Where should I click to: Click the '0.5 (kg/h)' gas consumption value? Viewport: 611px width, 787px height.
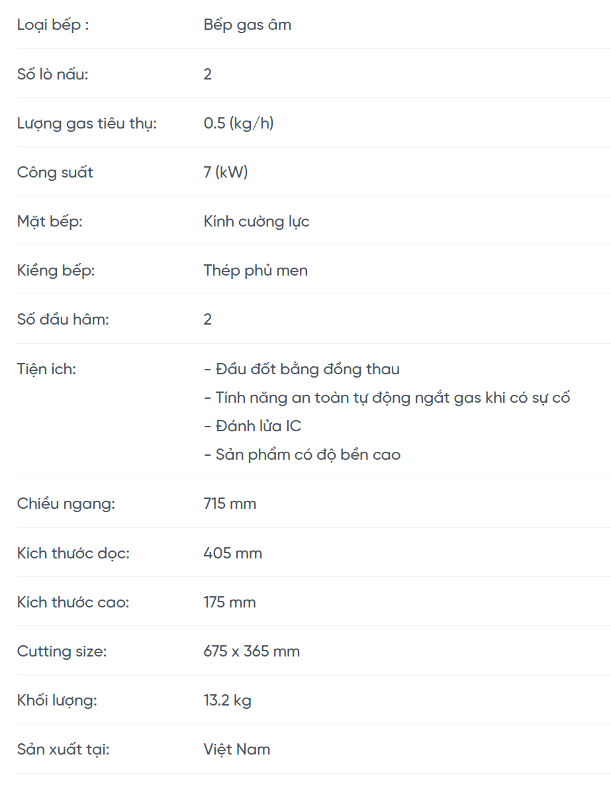(x=238, y=123)
